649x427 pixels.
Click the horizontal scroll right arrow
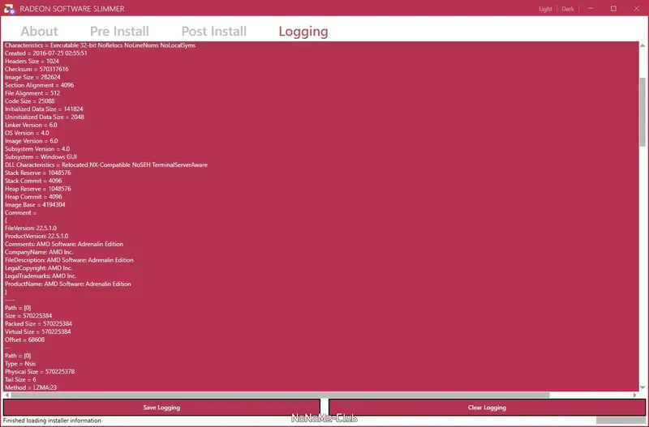635,395
